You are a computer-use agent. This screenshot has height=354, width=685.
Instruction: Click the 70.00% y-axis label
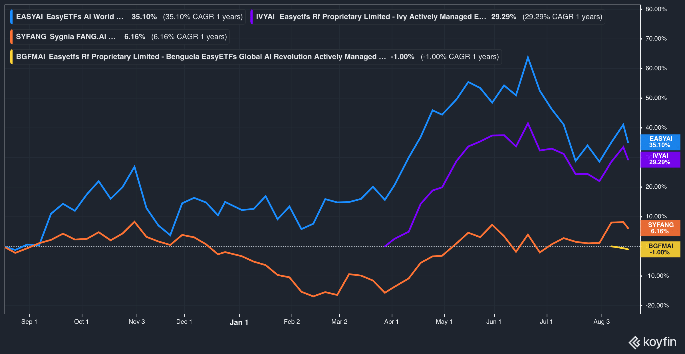pyautogui.click(x=656, y=39)
